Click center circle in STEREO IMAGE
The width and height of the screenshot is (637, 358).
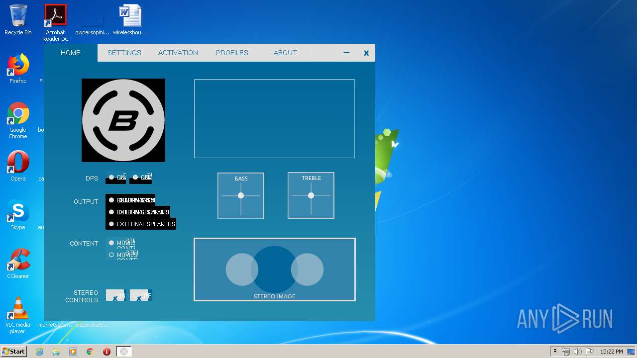(x=275, y=269)
